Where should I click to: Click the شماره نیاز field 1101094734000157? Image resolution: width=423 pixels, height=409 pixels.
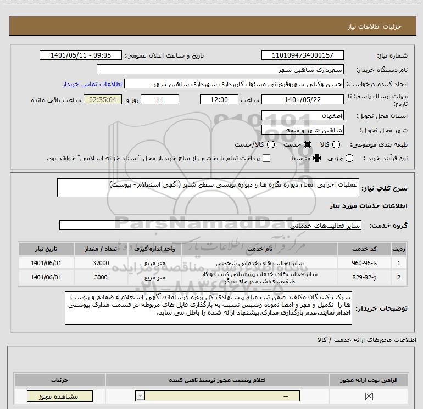coord(302,55)
